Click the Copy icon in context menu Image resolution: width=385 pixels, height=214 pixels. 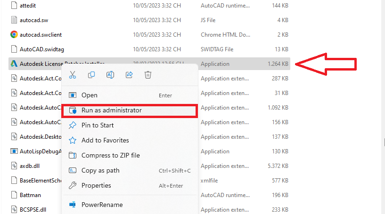click(x=91, y=75)
